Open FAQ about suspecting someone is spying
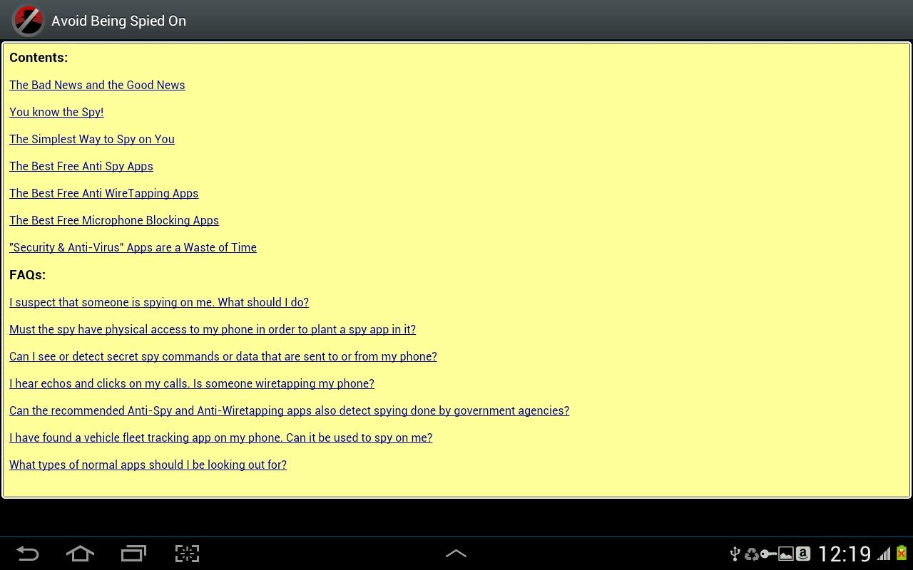 [159, 302]
